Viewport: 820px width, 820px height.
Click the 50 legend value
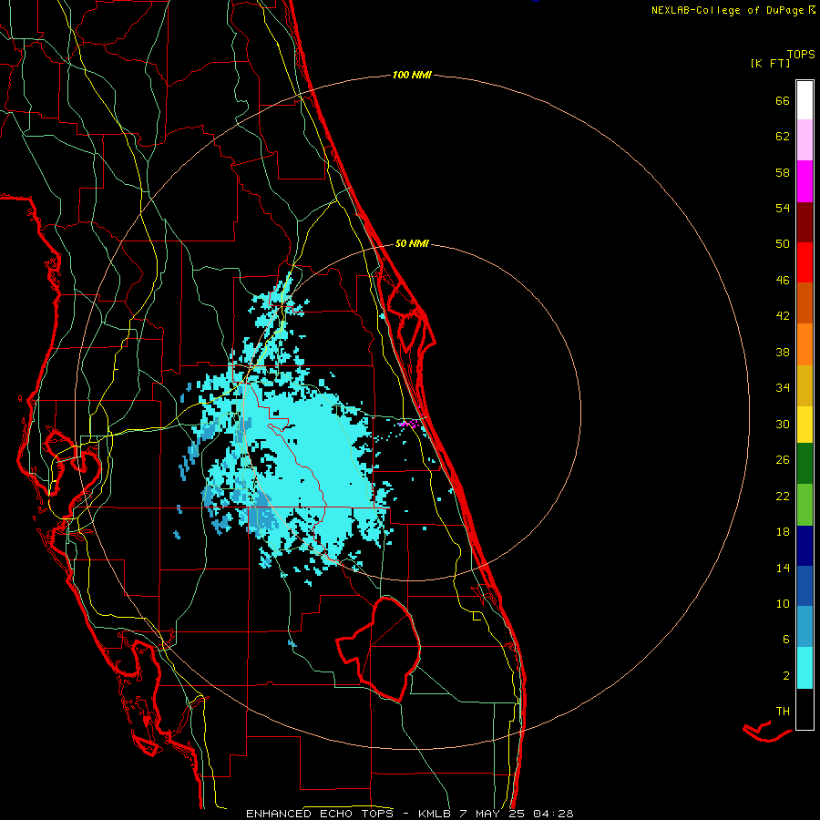[x=783, y=244]
